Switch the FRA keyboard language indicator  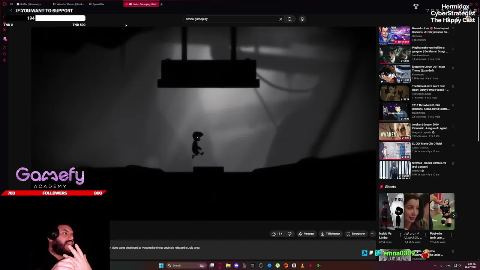tap(448, 265)
